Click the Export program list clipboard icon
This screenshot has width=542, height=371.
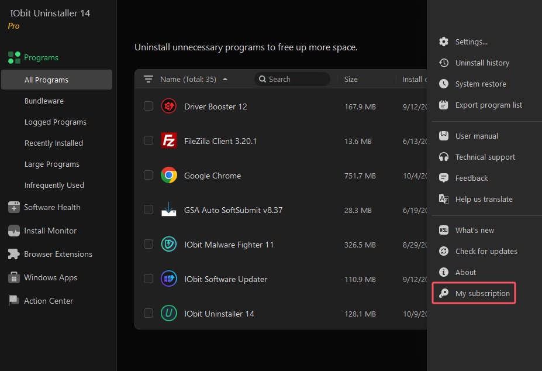tap(444, 105)
